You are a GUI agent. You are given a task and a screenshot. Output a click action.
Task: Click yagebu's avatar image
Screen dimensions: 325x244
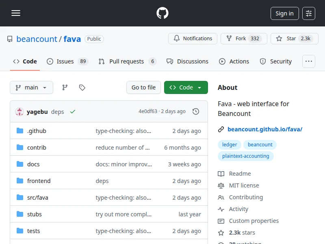[19, 112]
